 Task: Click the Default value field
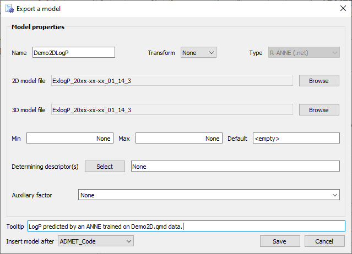(296, 138)
